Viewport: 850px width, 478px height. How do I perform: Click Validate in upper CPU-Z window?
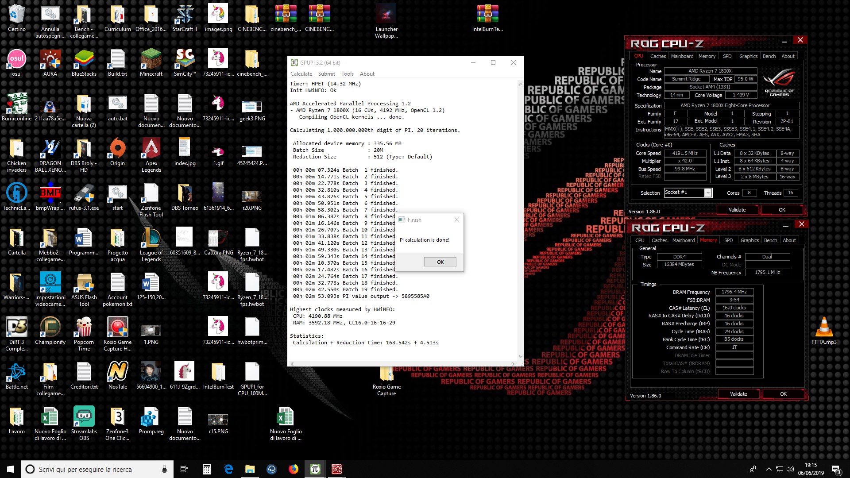[737, 210]
